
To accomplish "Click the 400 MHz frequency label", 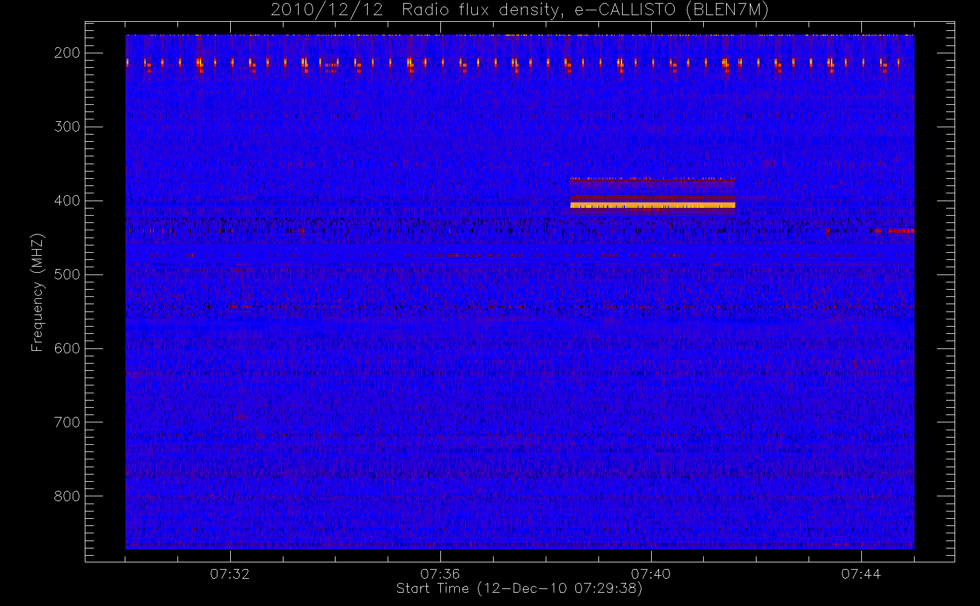I will [67, 201].
